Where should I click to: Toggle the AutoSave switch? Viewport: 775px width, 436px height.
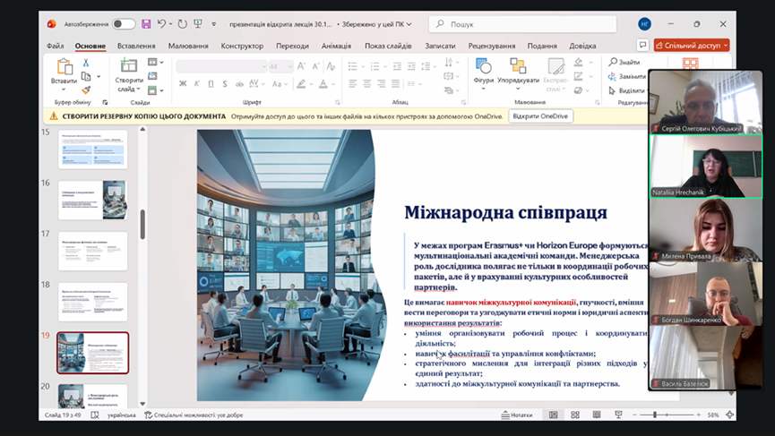(x=124, y=24)
